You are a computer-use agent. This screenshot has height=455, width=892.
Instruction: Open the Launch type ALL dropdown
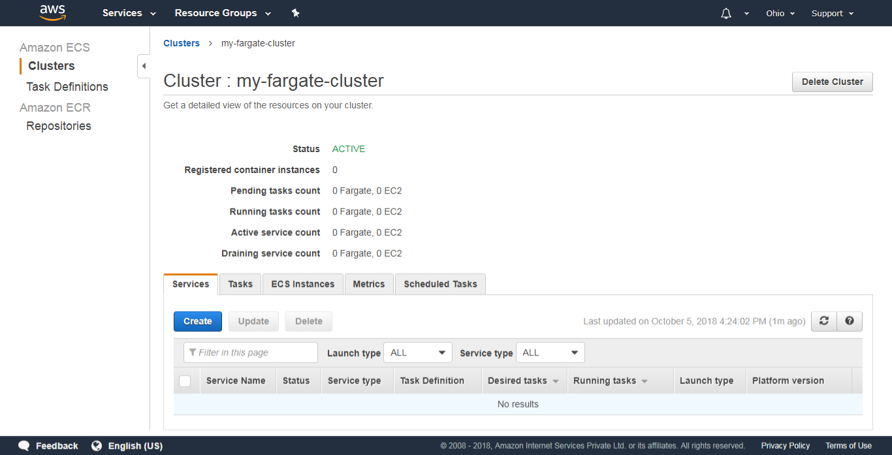click(x=418, y=353)
